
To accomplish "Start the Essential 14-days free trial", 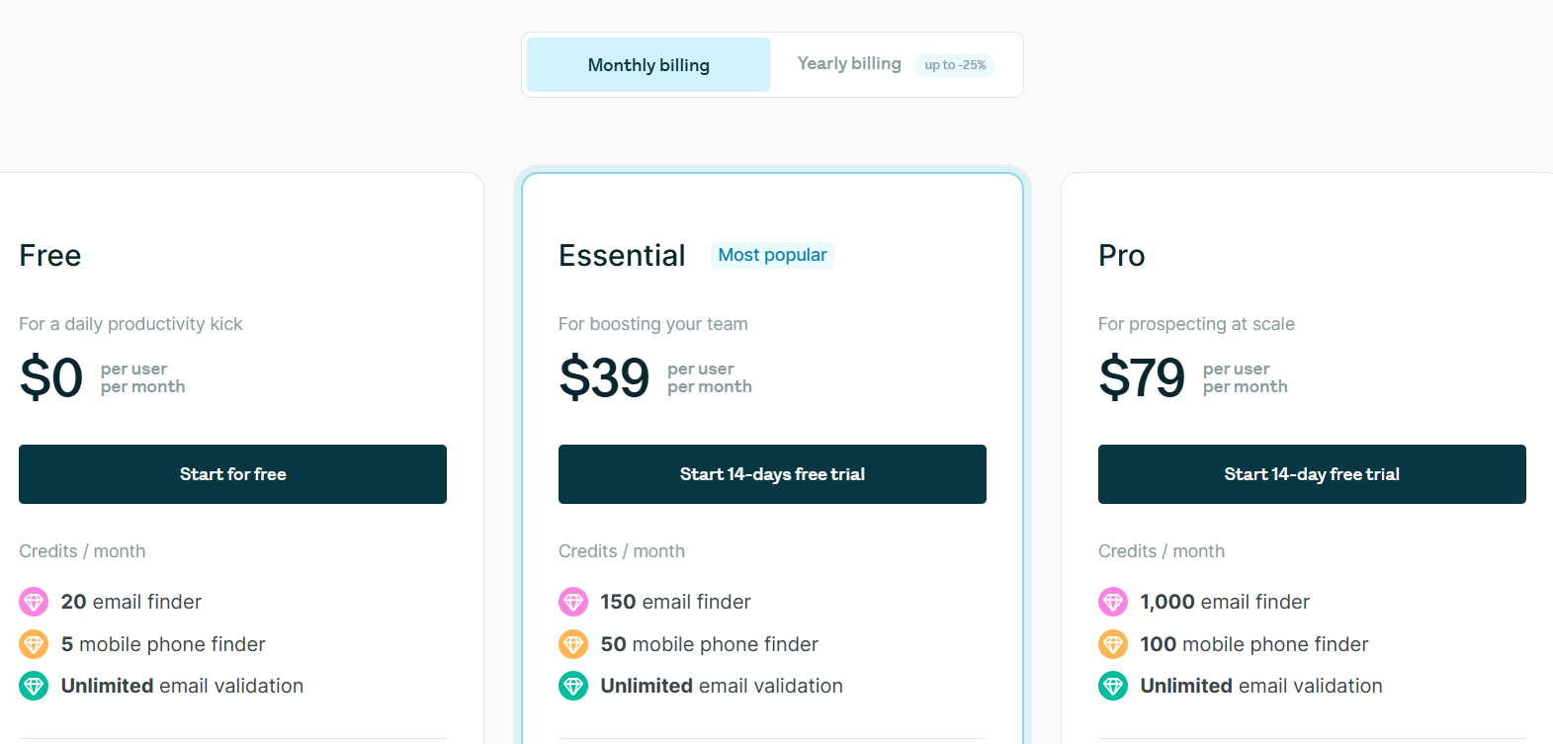I will [772, 474].
